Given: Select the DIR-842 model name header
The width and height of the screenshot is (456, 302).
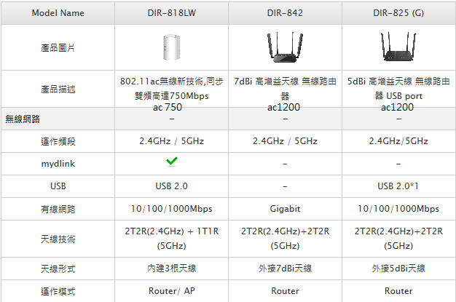Looking at the screenshot, I should [x=284, y=13].
